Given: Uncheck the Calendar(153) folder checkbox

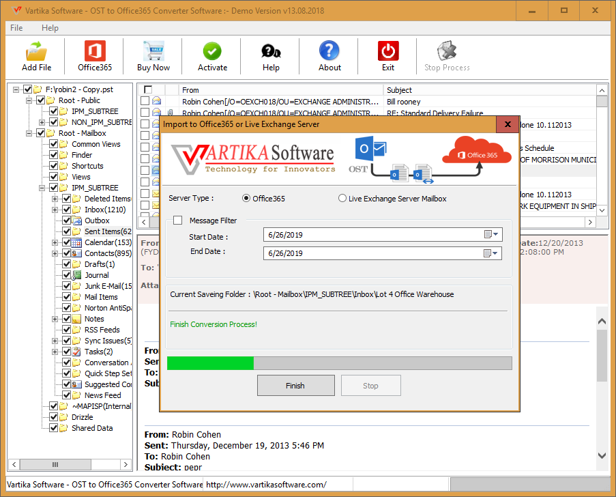Looking at the screenshot, I should pos(67,242).
